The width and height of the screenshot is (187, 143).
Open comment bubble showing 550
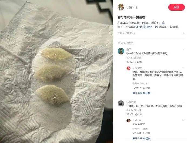(139, 114)
